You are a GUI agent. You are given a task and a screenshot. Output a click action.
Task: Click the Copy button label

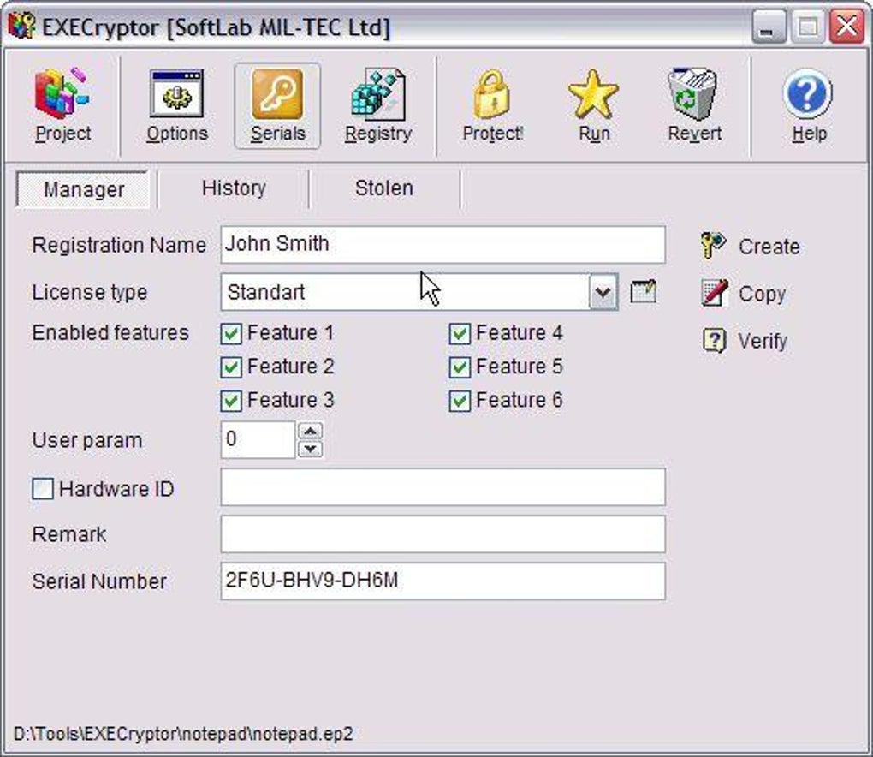click(763, 294)
